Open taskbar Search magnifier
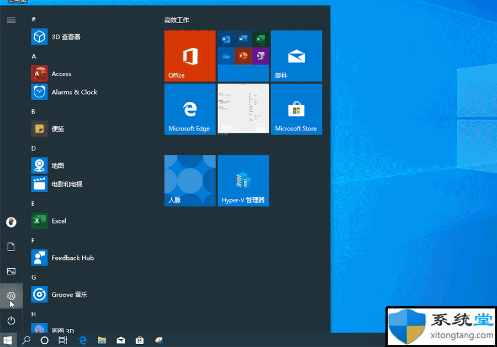Image resolution: width=497 pixels, height=347 pixels. click(x=26, y=340)
